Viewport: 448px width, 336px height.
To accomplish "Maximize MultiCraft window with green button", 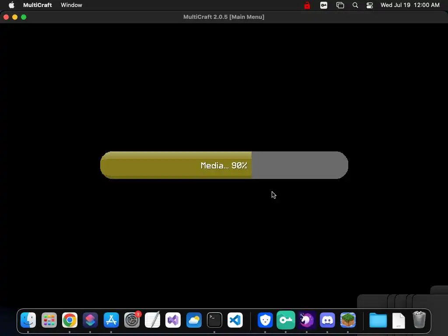I will (x=24, y=17).
